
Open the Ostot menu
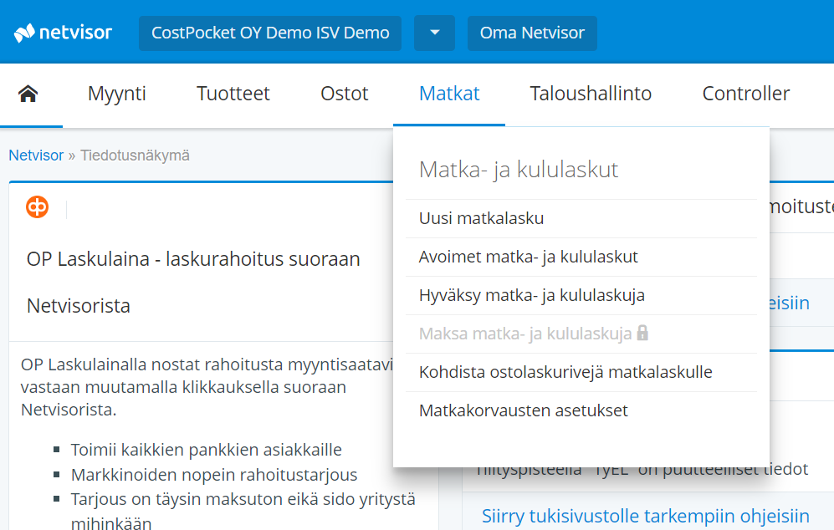344,94
